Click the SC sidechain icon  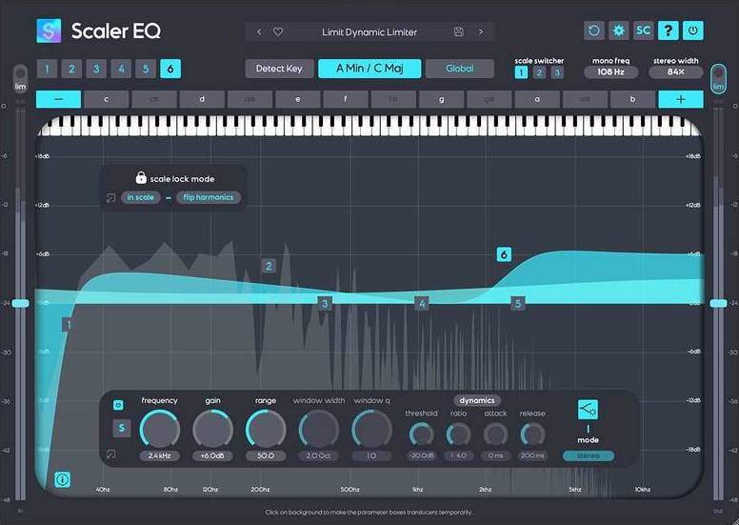pos(643,30)
